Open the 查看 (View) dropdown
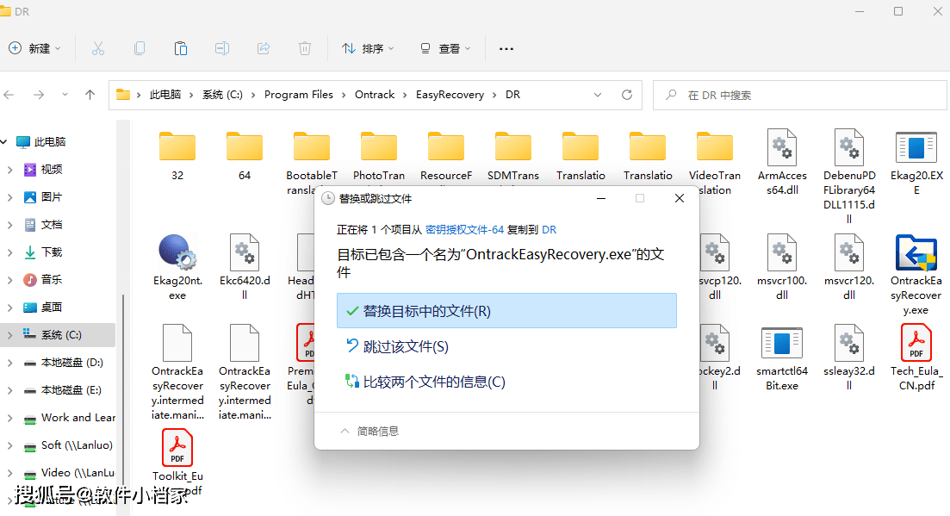Screen dimensions: 950x516 (x=445, y=48)
